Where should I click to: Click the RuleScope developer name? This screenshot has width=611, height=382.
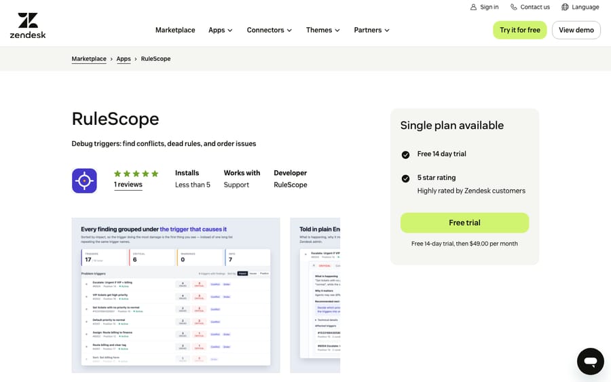pos(291,185)
